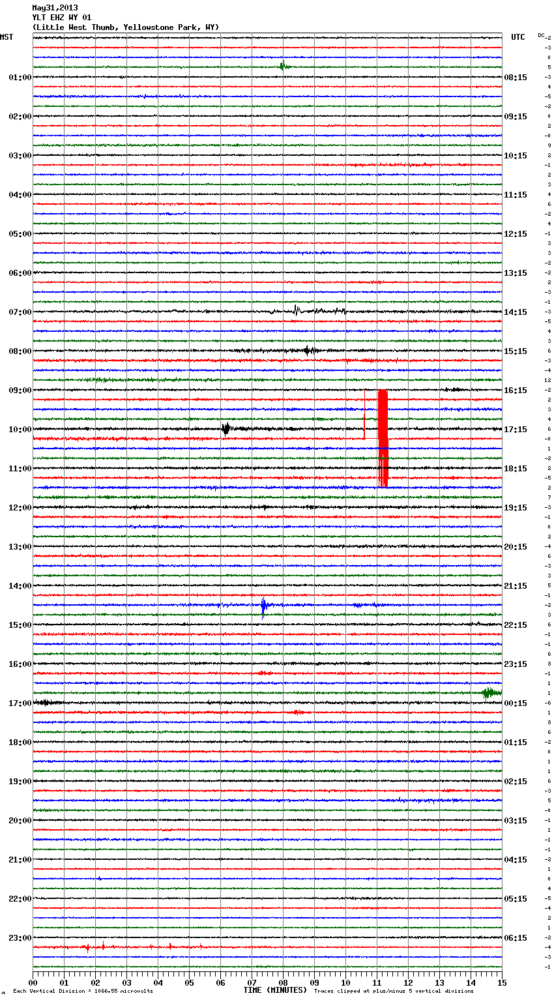
Task: Pick the "00:15" UTC time label
Action: [516, 703]
